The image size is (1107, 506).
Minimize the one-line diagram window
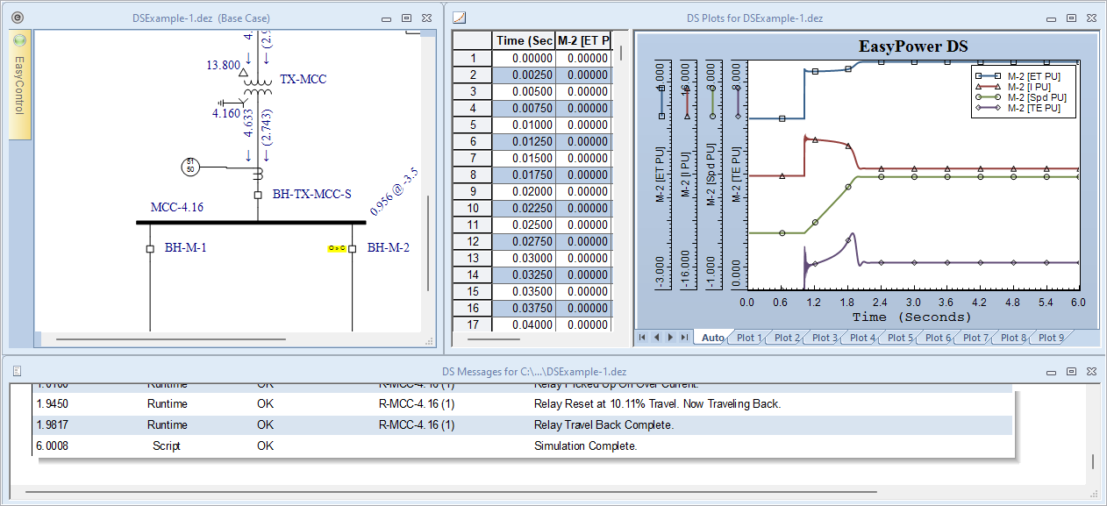(387, 18)
